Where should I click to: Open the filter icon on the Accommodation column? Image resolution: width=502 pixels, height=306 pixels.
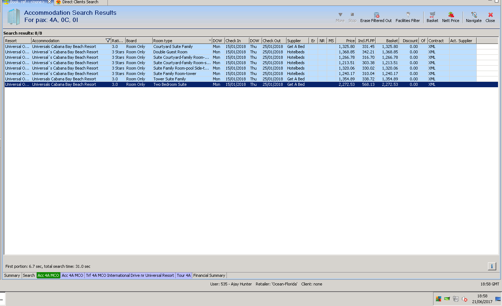click(108, 41)
